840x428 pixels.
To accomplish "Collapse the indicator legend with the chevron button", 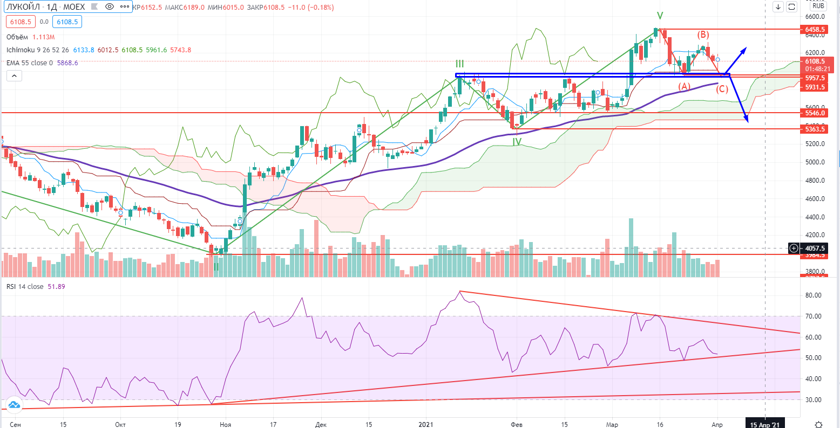I will tap(14, 76).
